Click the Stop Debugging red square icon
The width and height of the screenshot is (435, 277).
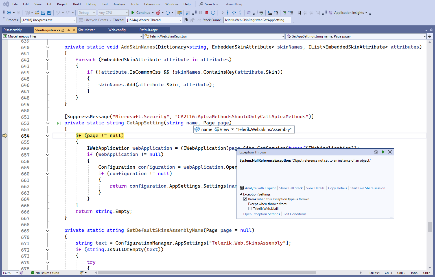point(207,13)
